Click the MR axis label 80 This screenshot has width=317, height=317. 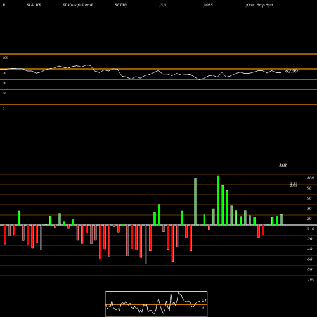309,188
